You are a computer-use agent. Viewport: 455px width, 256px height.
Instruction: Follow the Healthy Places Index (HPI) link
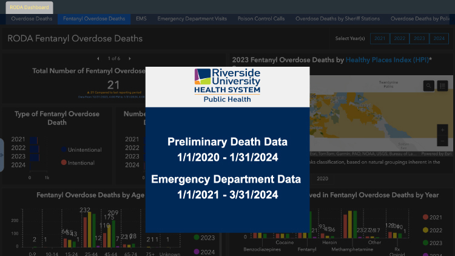pos(387,60)
